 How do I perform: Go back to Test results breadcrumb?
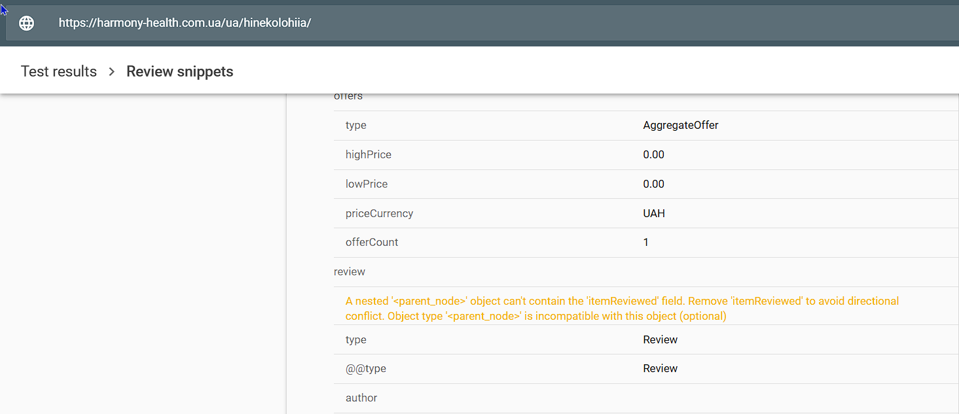[59, 71]
